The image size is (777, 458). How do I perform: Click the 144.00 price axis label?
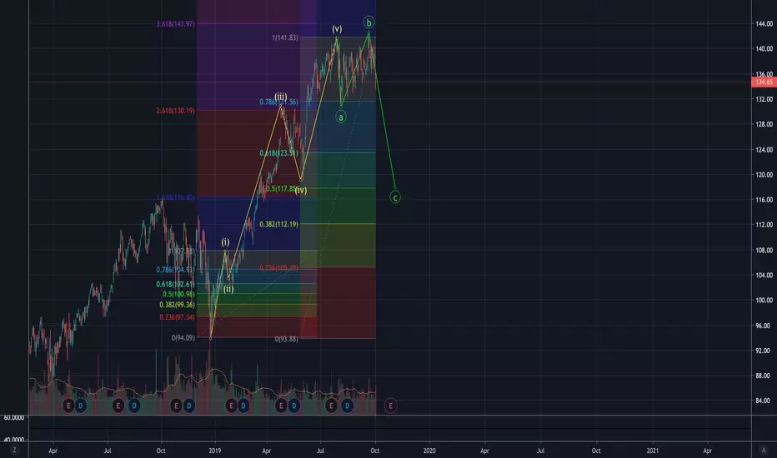click(764, 24)
